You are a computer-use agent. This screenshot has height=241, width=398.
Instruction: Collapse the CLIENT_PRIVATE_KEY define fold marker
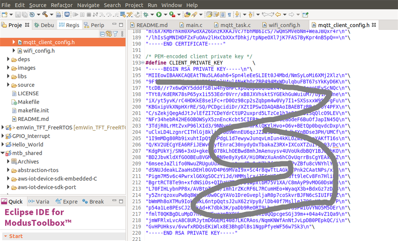tap(143, 63)
